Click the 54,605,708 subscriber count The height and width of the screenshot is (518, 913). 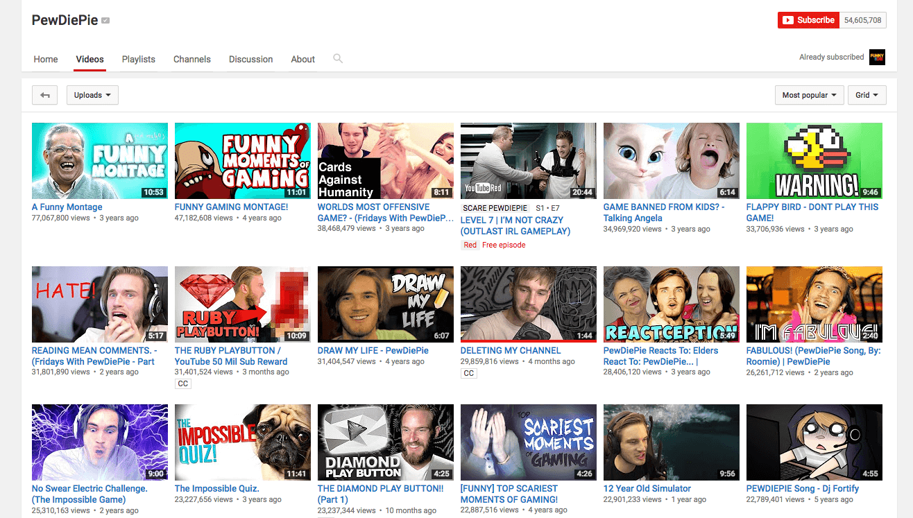[x=863, y=20]
